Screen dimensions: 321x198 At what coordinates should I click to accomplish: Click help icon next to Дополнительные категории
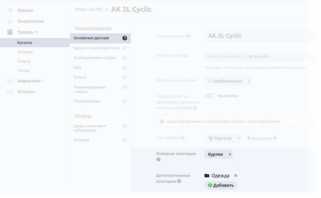[x=179, y=181]
